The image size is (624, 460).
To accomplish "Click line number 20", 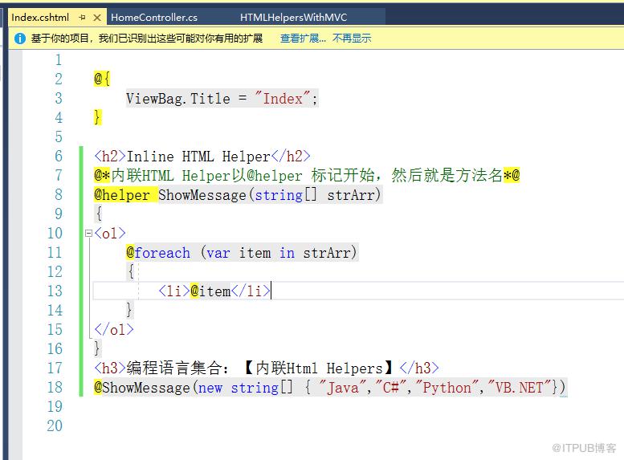I will click(55, 425).
